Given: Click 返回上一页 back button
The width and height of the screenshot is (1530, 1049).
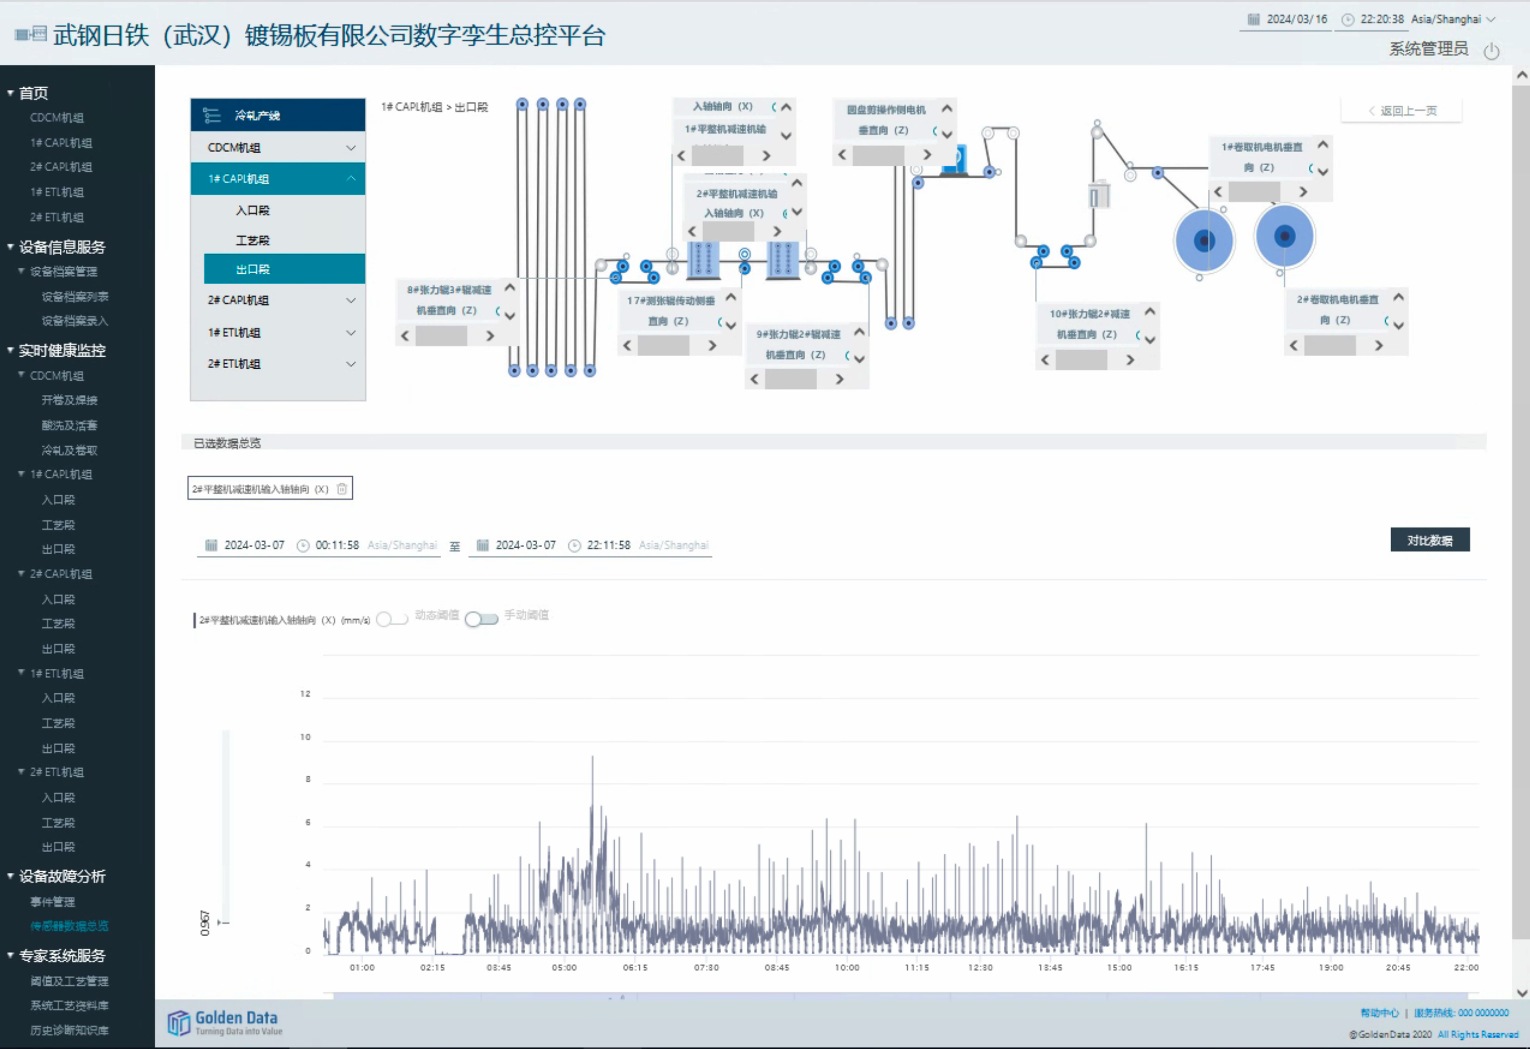Looking at the screenshot, I should (x=1401, y=111).
